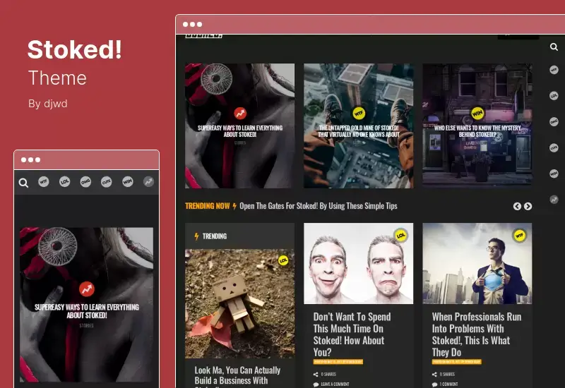Image resolution: width=565 pixels, height=388 pixels.
Task: Click the 'LEAVE A COMMENT' link
Action: 335,384
